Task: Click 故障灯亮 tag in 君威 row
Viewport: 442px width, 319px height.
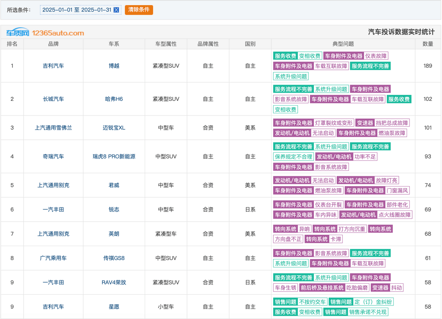Action: pos(387,180)
